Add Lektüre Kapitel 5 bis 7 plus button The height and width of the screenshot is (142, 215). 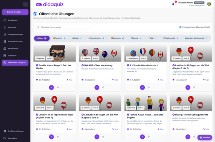[188, 87]
